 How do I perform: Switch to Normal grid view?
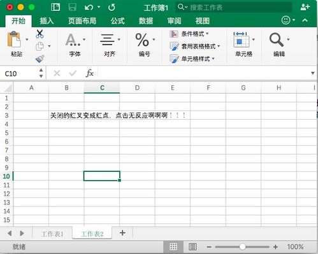click(x=173, y=246)
